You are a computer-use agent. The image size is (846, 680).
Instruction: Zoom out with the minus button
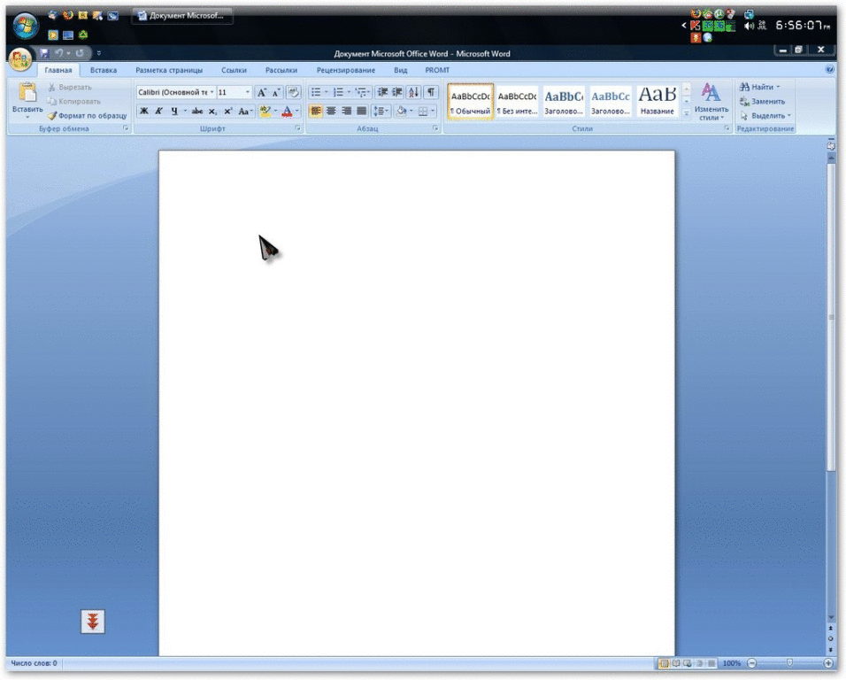coord(752,663)
